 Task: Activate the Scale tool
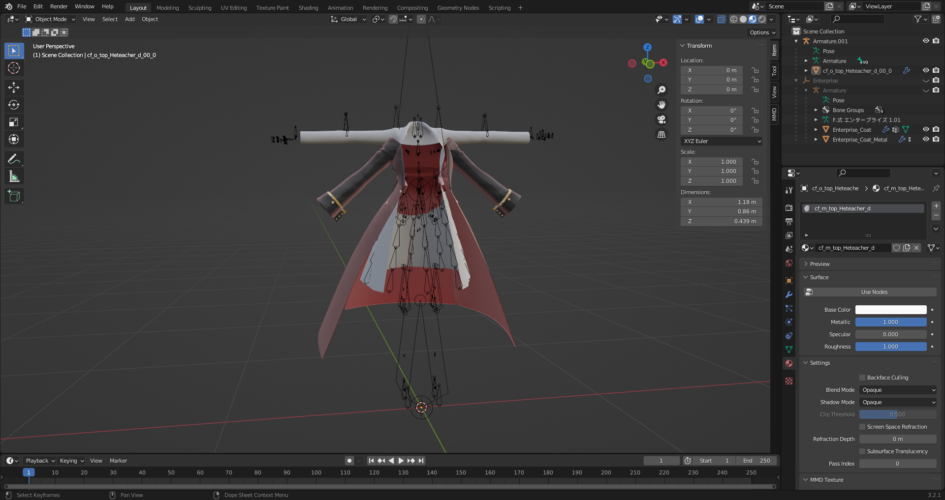[x=14, y=122]
